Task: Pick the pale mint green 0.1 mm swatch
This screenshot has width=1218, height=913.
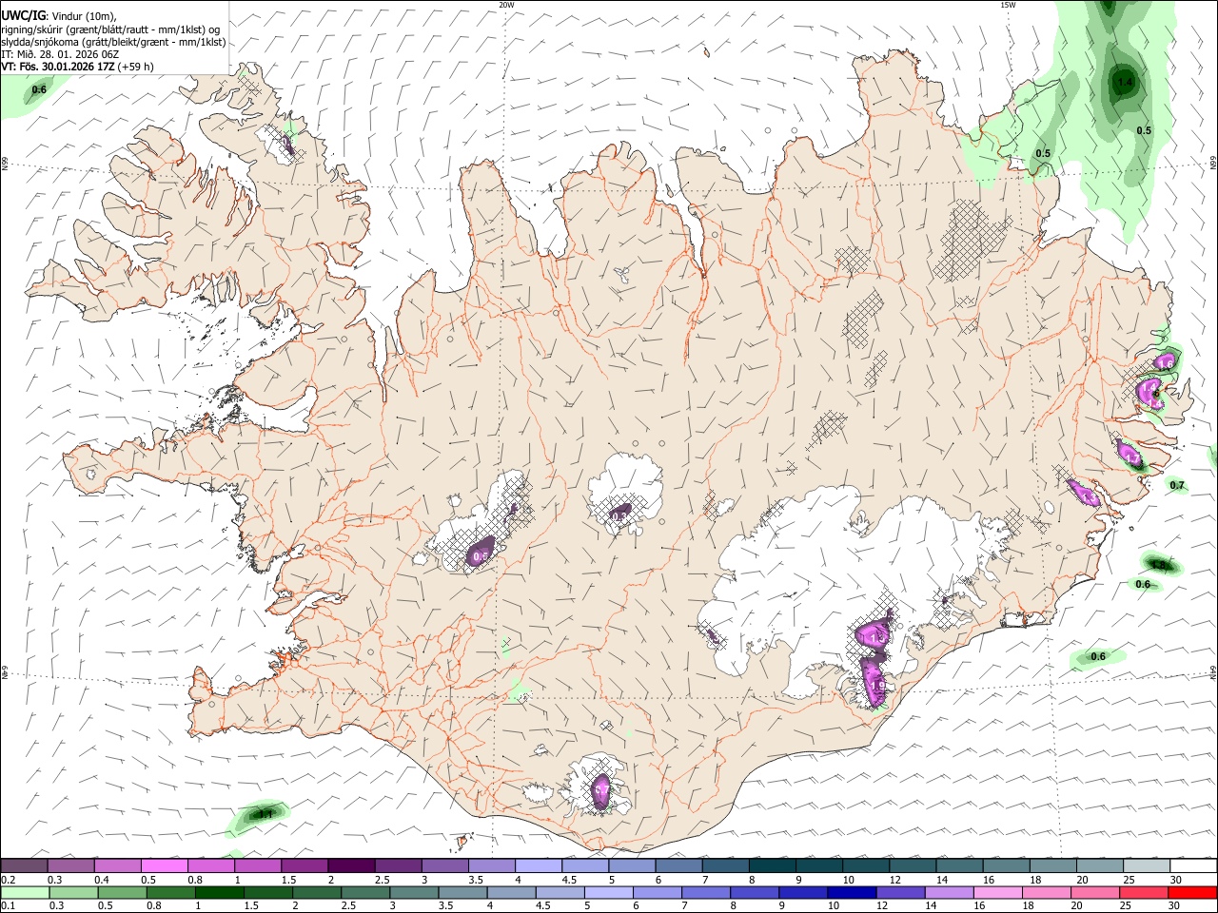Action: [x=24, y=892]
